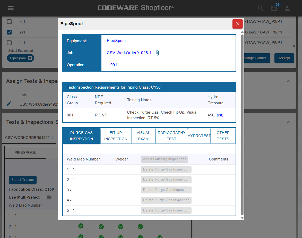Open the mail notifications icon
Viewport: 302px width, 238px height.
tap(274, 8)
